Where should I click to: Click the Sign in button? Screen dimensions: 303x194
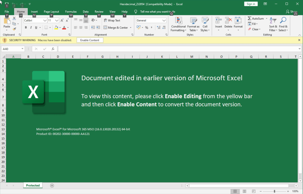click(x=251, y=4)
